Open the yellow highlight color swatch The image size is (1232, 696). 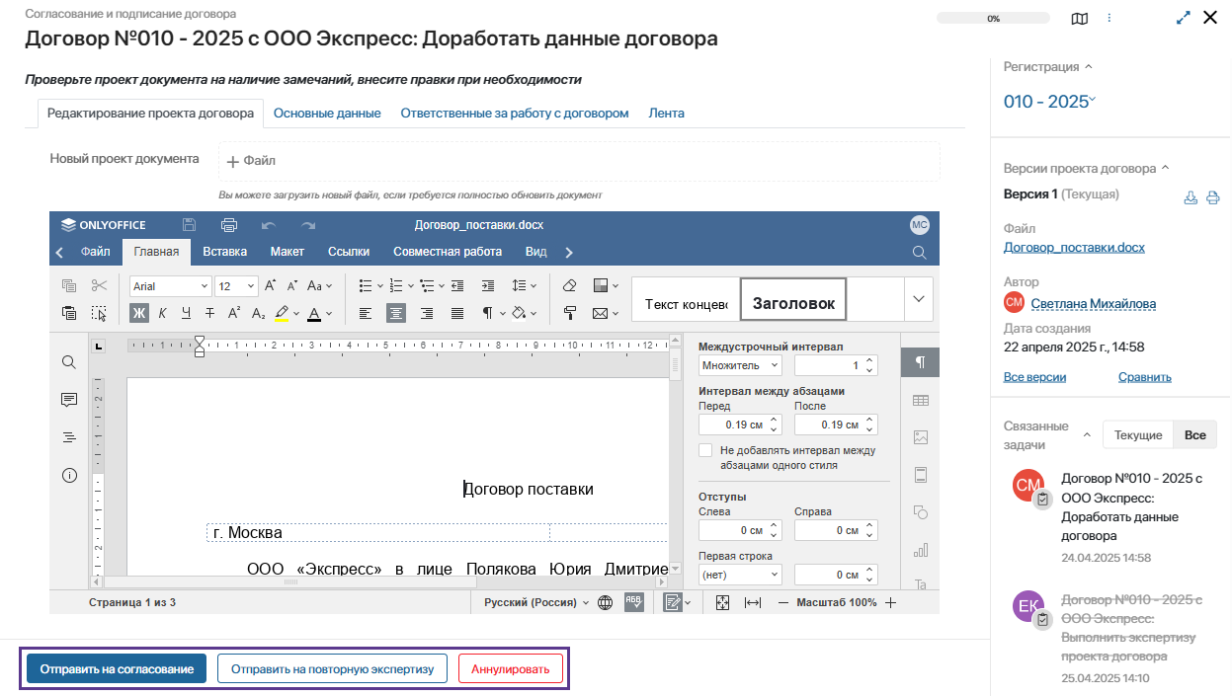tap(282, 313)
